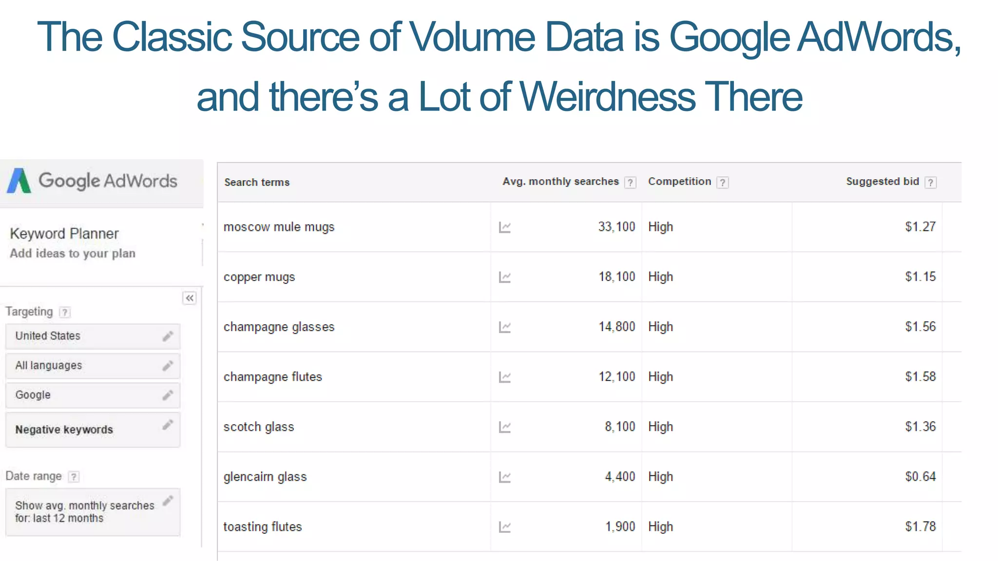Sort by Avg. monthly searches header

[560, 182]
